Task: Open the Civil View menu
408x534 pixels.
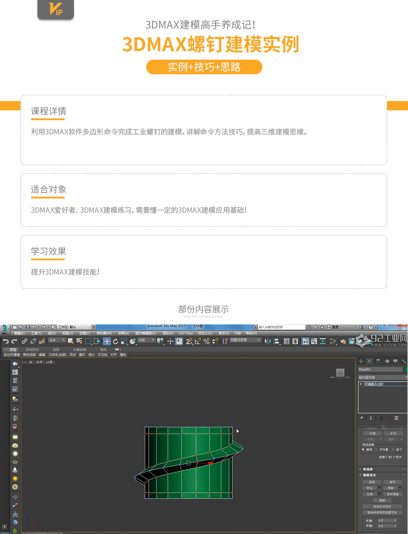Action: tap(185, 333)
